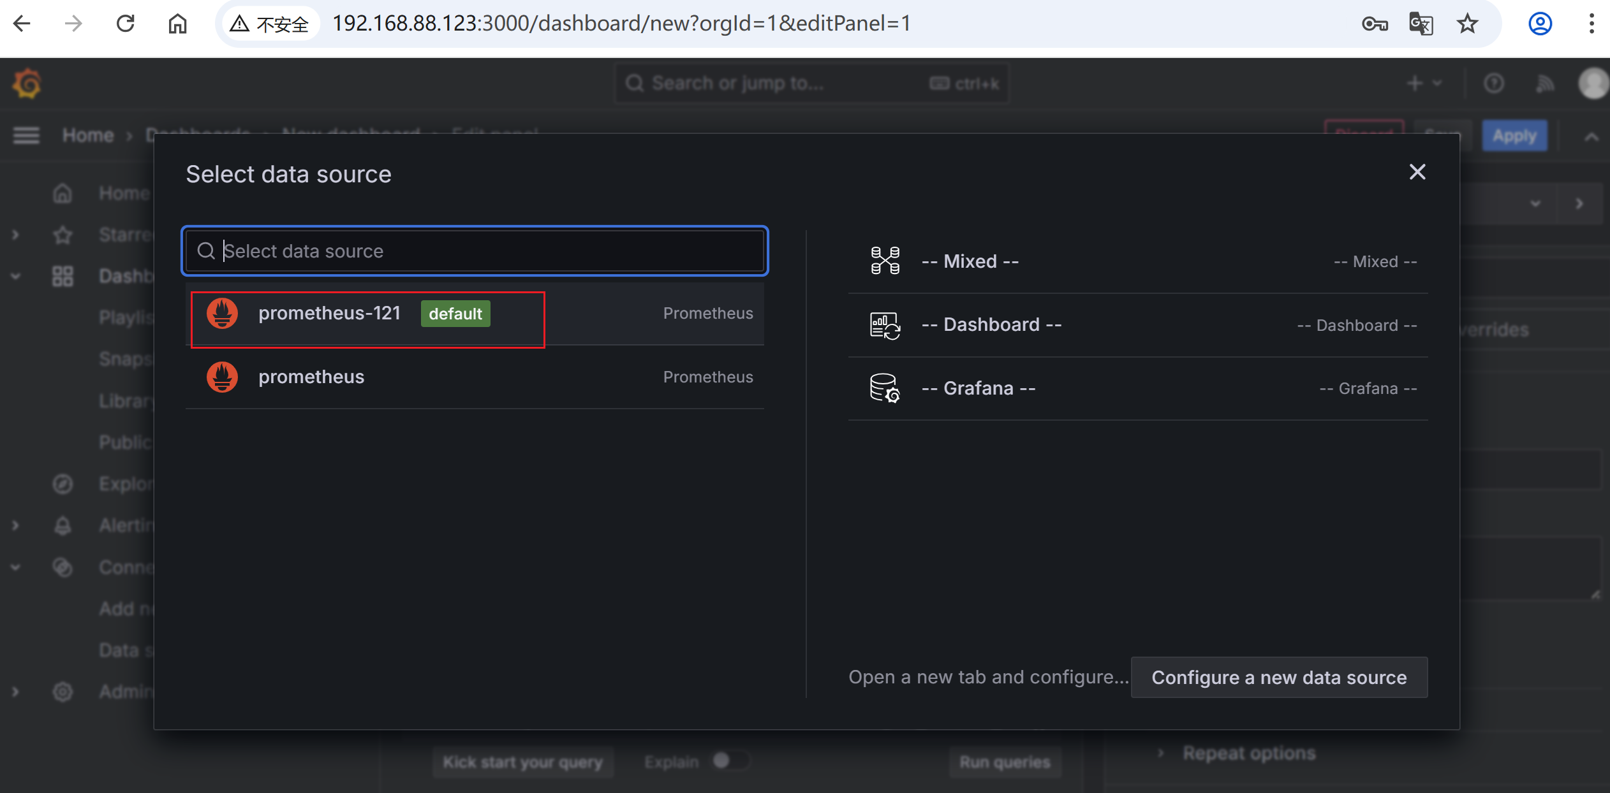Collapse the options pane arrow
This screenshot has height=793, width=1610.
point(1579,204)
